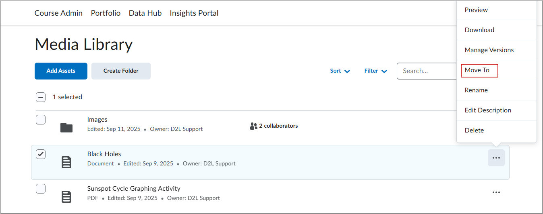Uncheck the Black Holes checkbox
The image size is (543, 214).
(x=41, y=154)
